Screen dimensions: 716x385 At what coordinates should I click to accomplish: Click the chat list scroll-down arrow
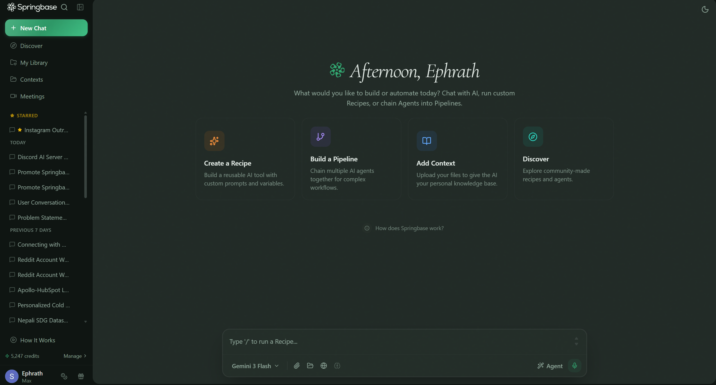coord(85,322)
